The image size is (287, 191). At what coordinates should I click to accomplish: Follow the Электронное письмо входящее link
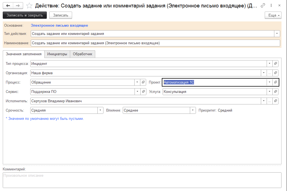point(59,26)
